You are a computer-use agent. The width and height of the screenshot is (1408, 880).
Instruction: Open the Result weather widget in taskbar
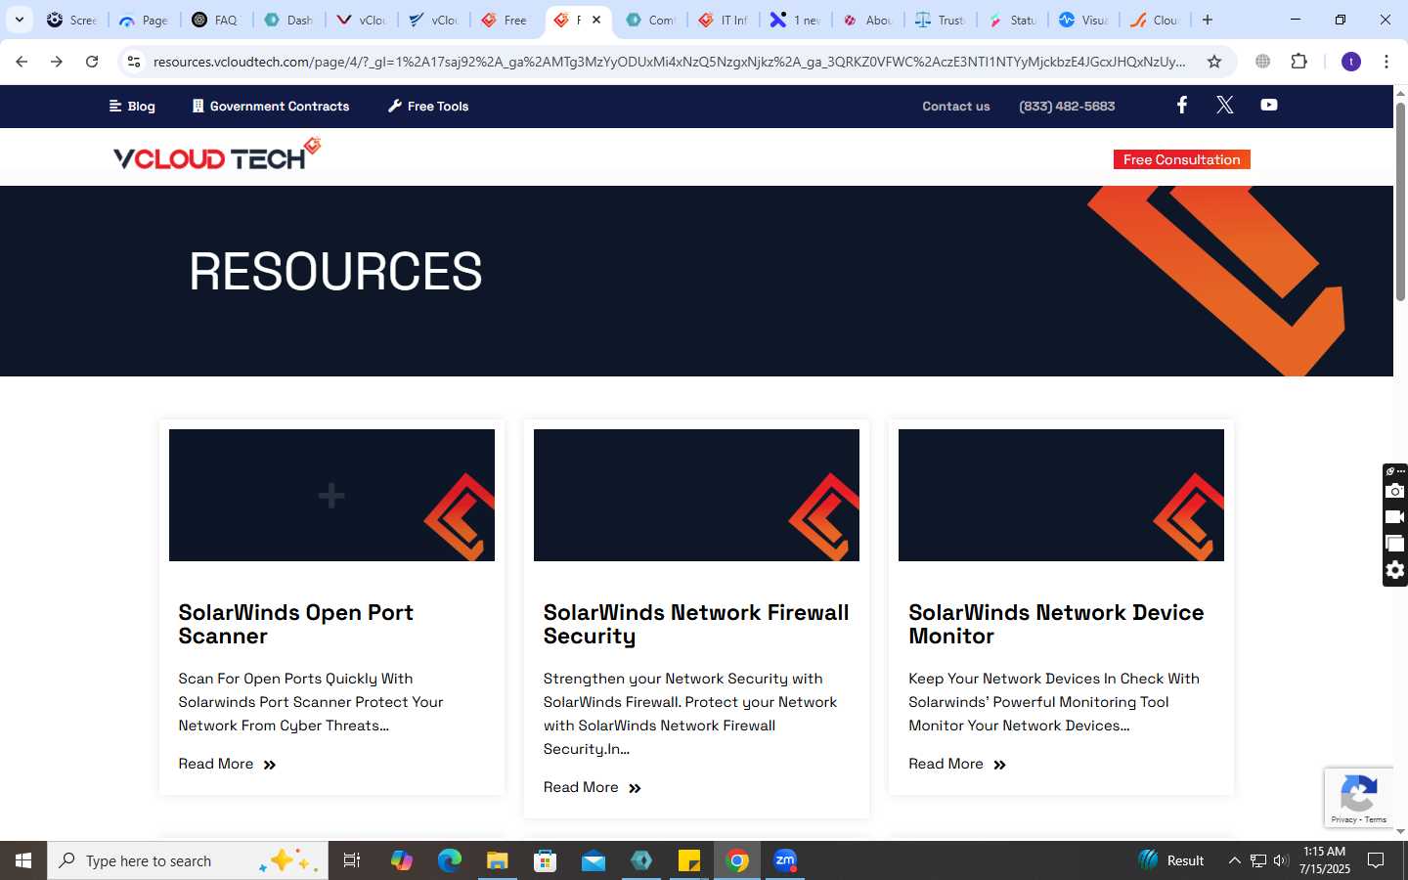pos(1171,860)
